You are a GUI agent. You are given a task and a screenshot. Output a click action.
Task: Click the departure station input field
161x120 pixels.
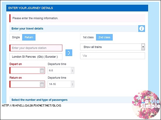tap(36, 48)
